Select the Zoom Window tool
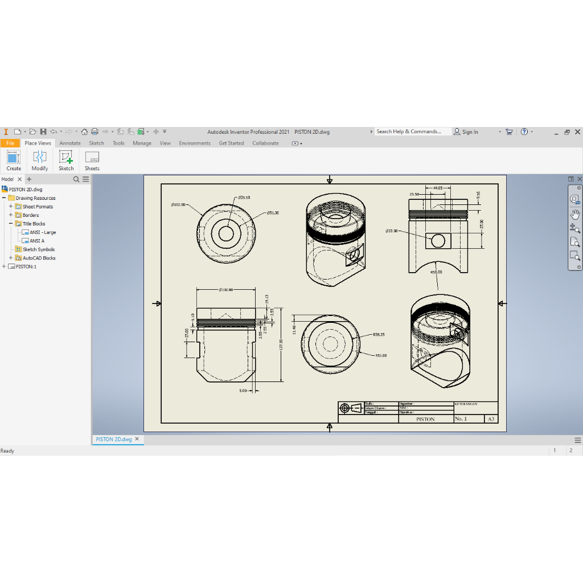 [575, 256]
